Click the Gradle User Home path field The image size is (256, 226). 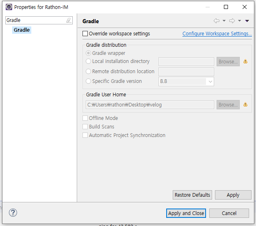[x=150, y=105]
